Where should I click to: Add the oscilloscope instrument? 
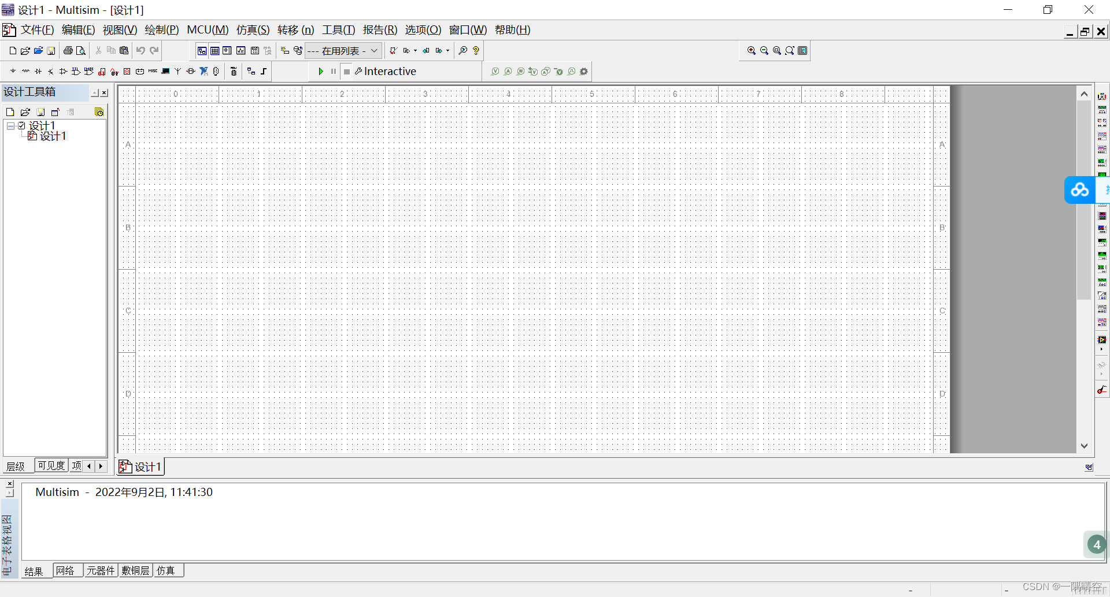coord(1102,136)
